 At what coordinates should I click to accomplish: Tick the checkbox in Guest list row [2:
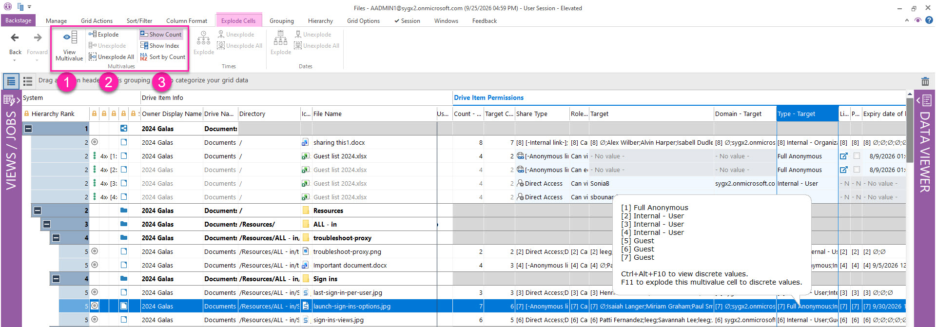pyautogui.click(x=857, y=170)
